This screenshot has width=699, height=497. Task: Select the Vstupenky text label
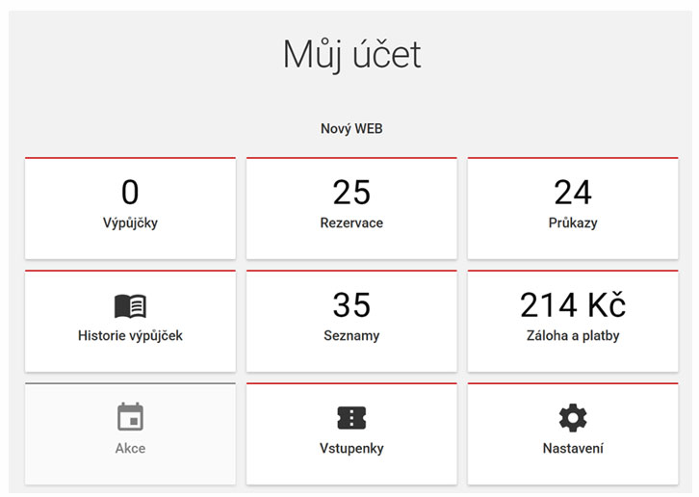[x=351, y=448]
